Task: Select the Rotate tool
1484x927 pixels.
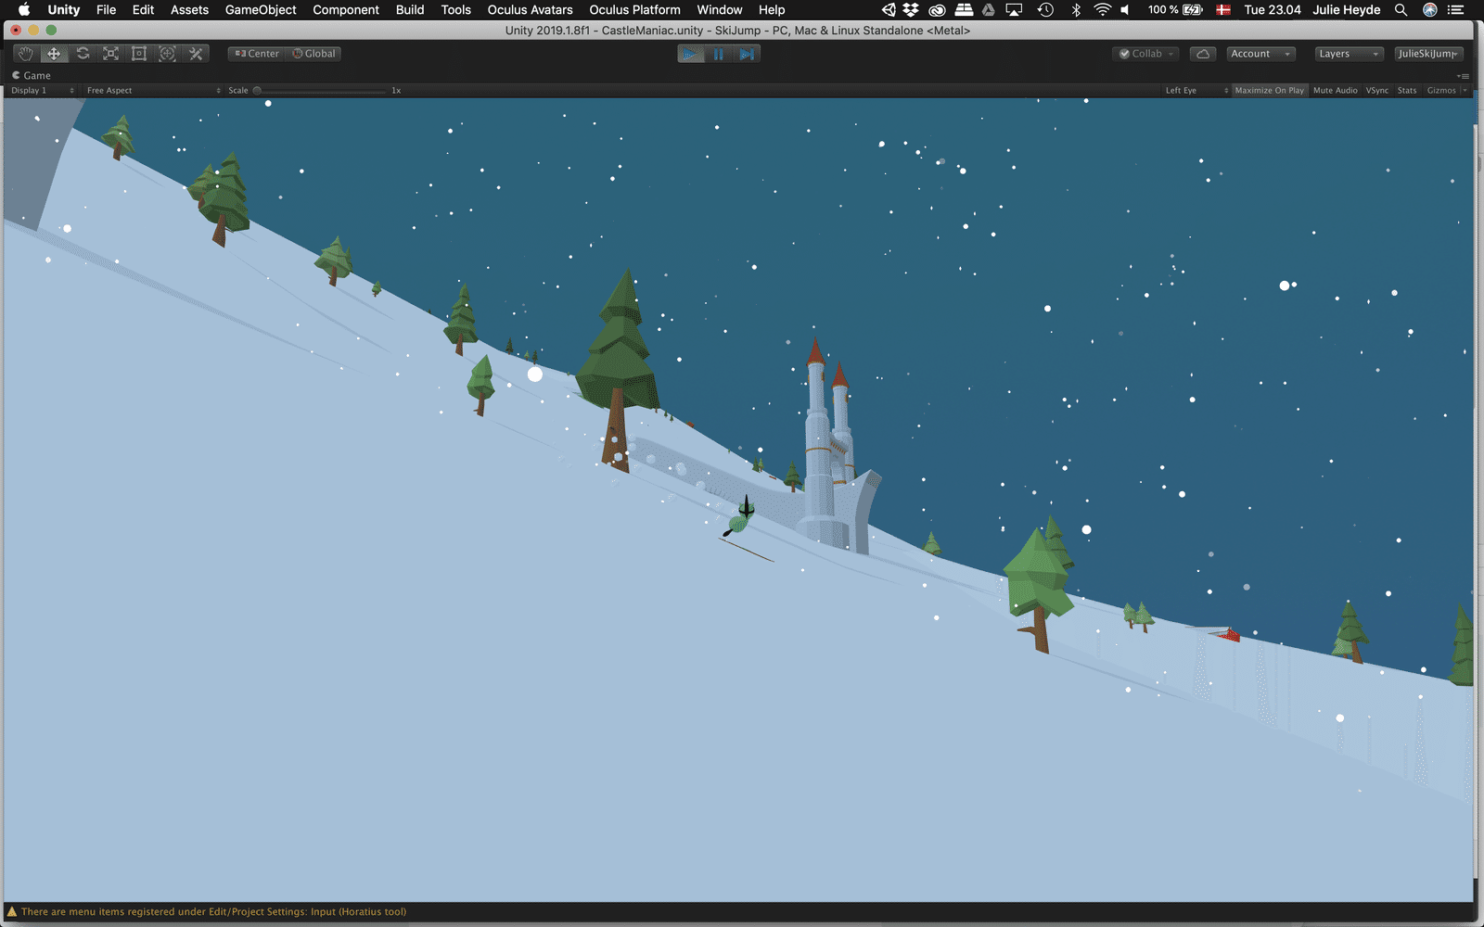Action: pyautogui.click(x=83, y=54)
